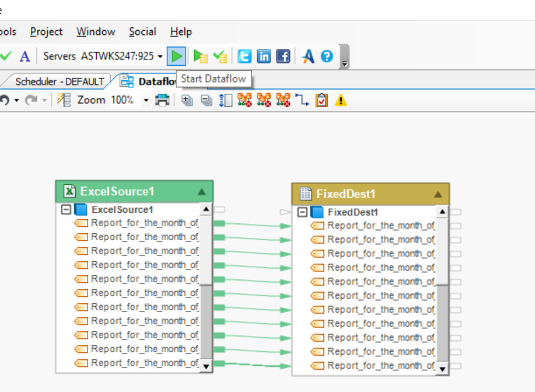Select the FixedDest1 root tree node

pos(353,212)
